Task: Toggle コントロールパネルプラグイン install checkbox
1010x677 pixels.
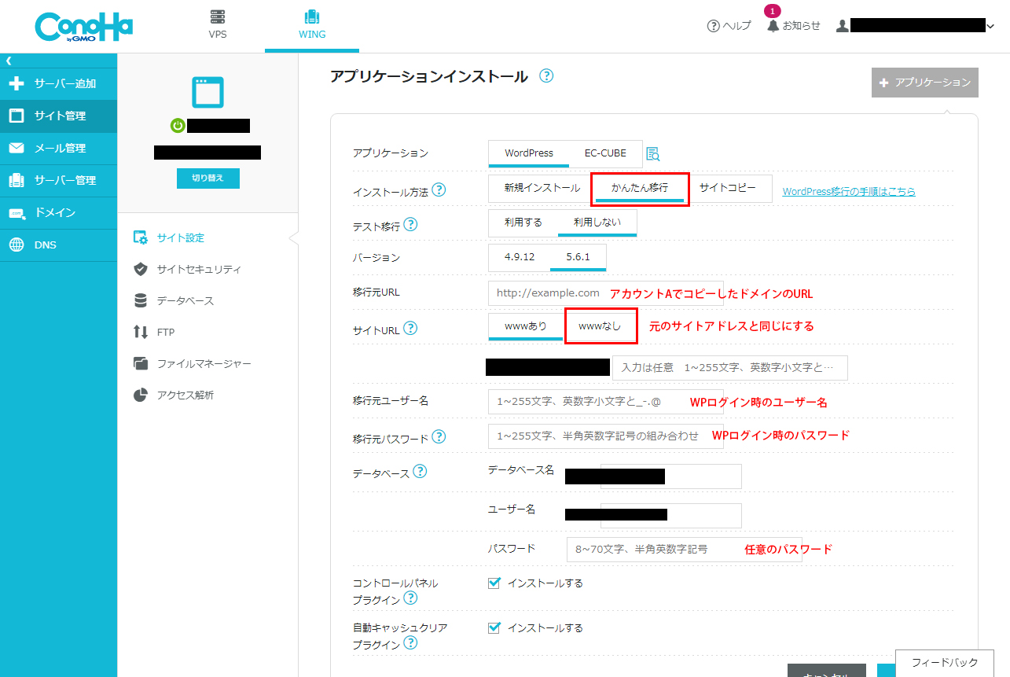Action: coord(494,583)
